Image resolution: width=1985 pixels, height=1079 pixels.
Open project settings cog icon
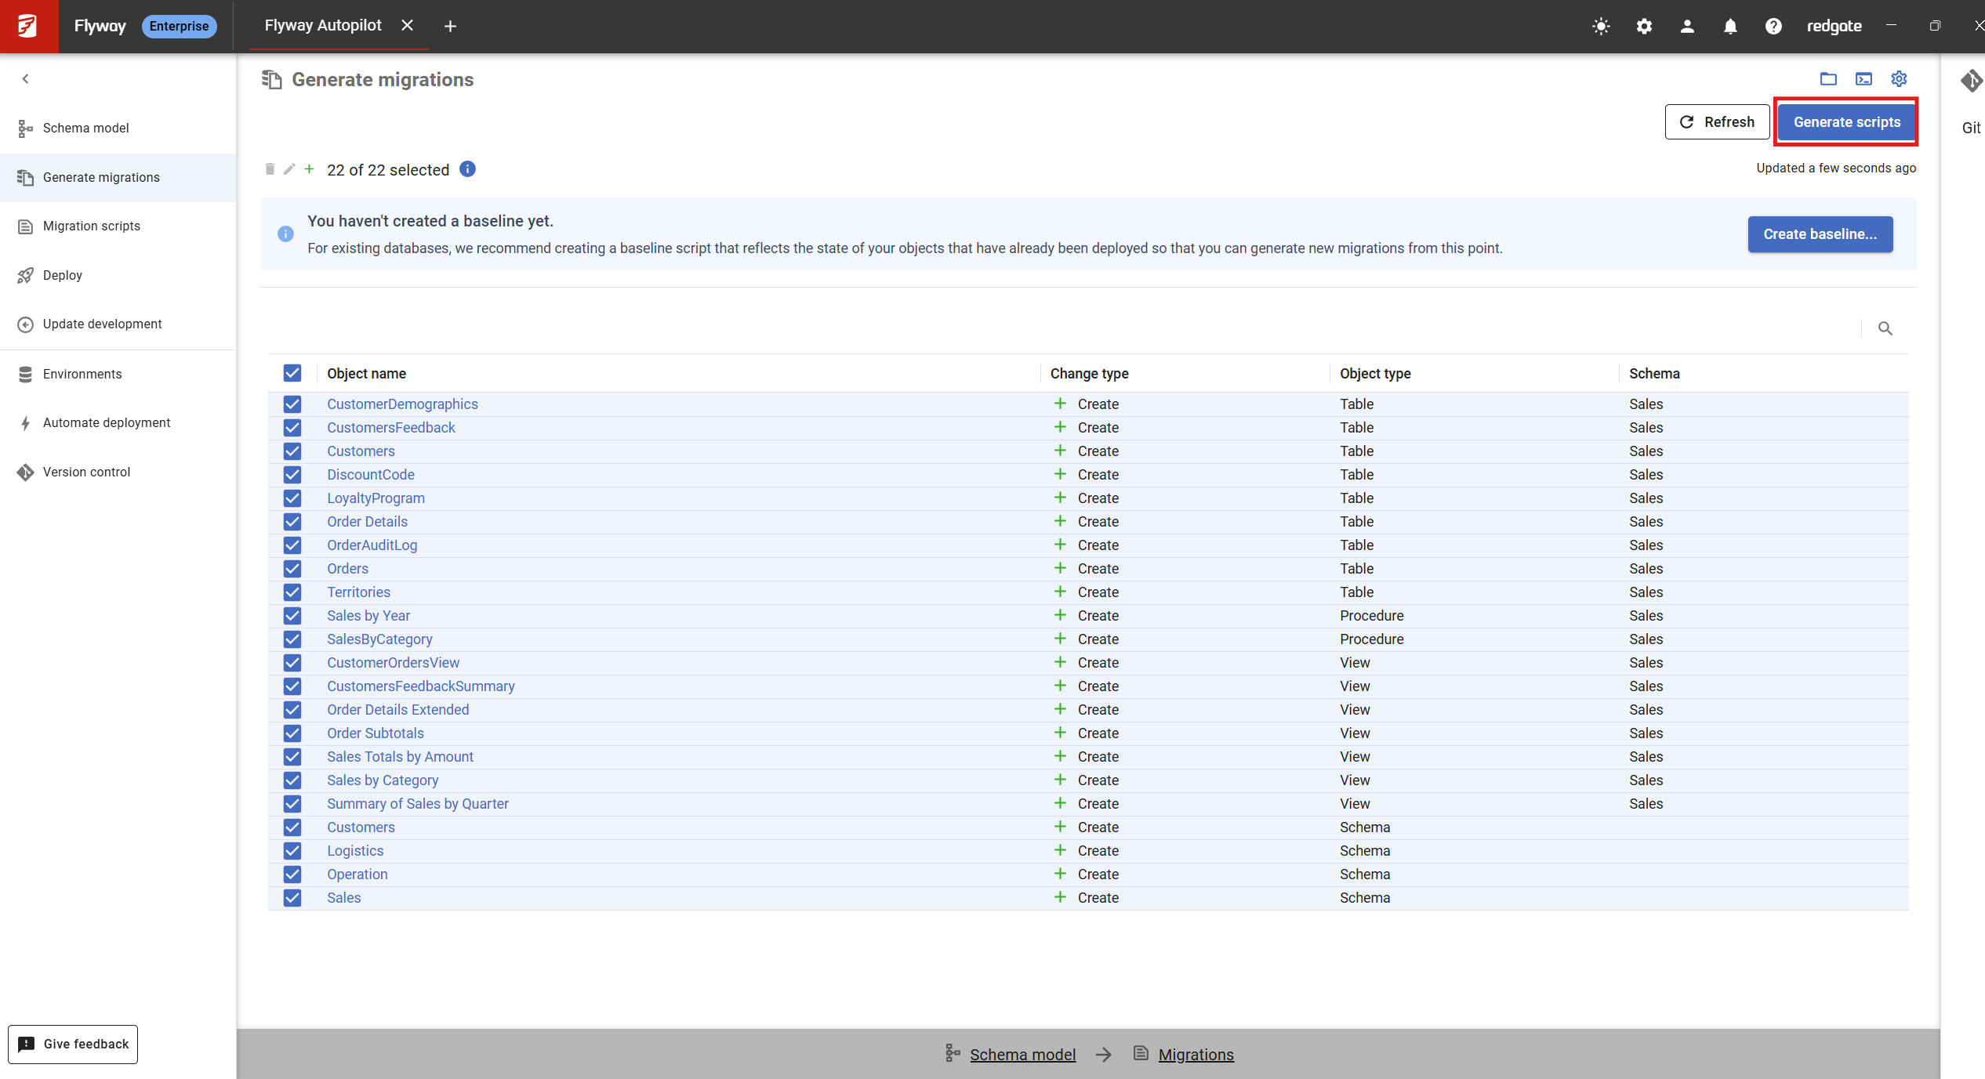(x=1899, y=79)
